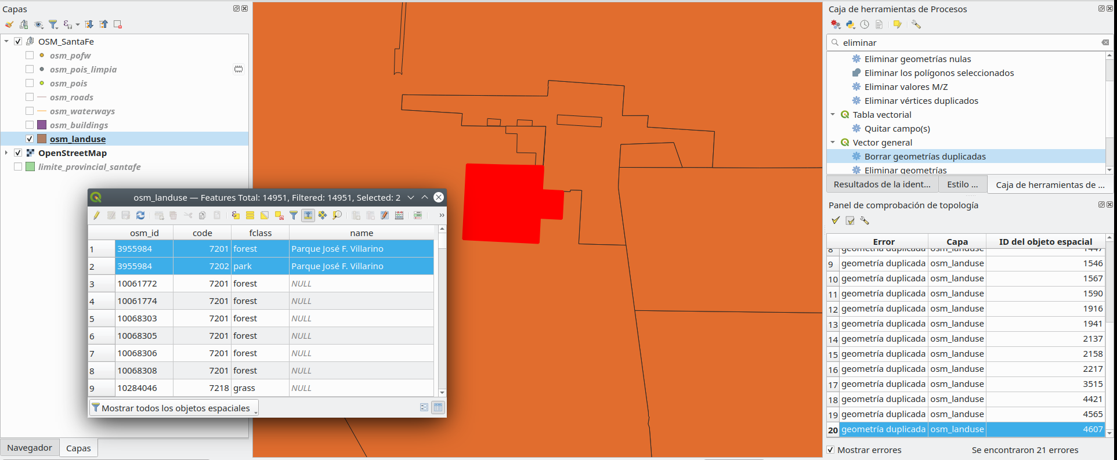This screenshot has height=460, width=1117.
Task: Open manage map themes eye icon
Action: pyautogui.click(x=39, y=24)
